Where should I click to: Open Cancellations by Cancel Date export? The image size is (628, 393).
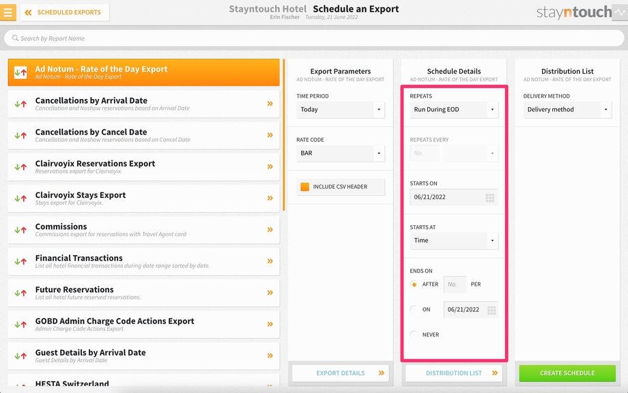click(x=144, y=135)
